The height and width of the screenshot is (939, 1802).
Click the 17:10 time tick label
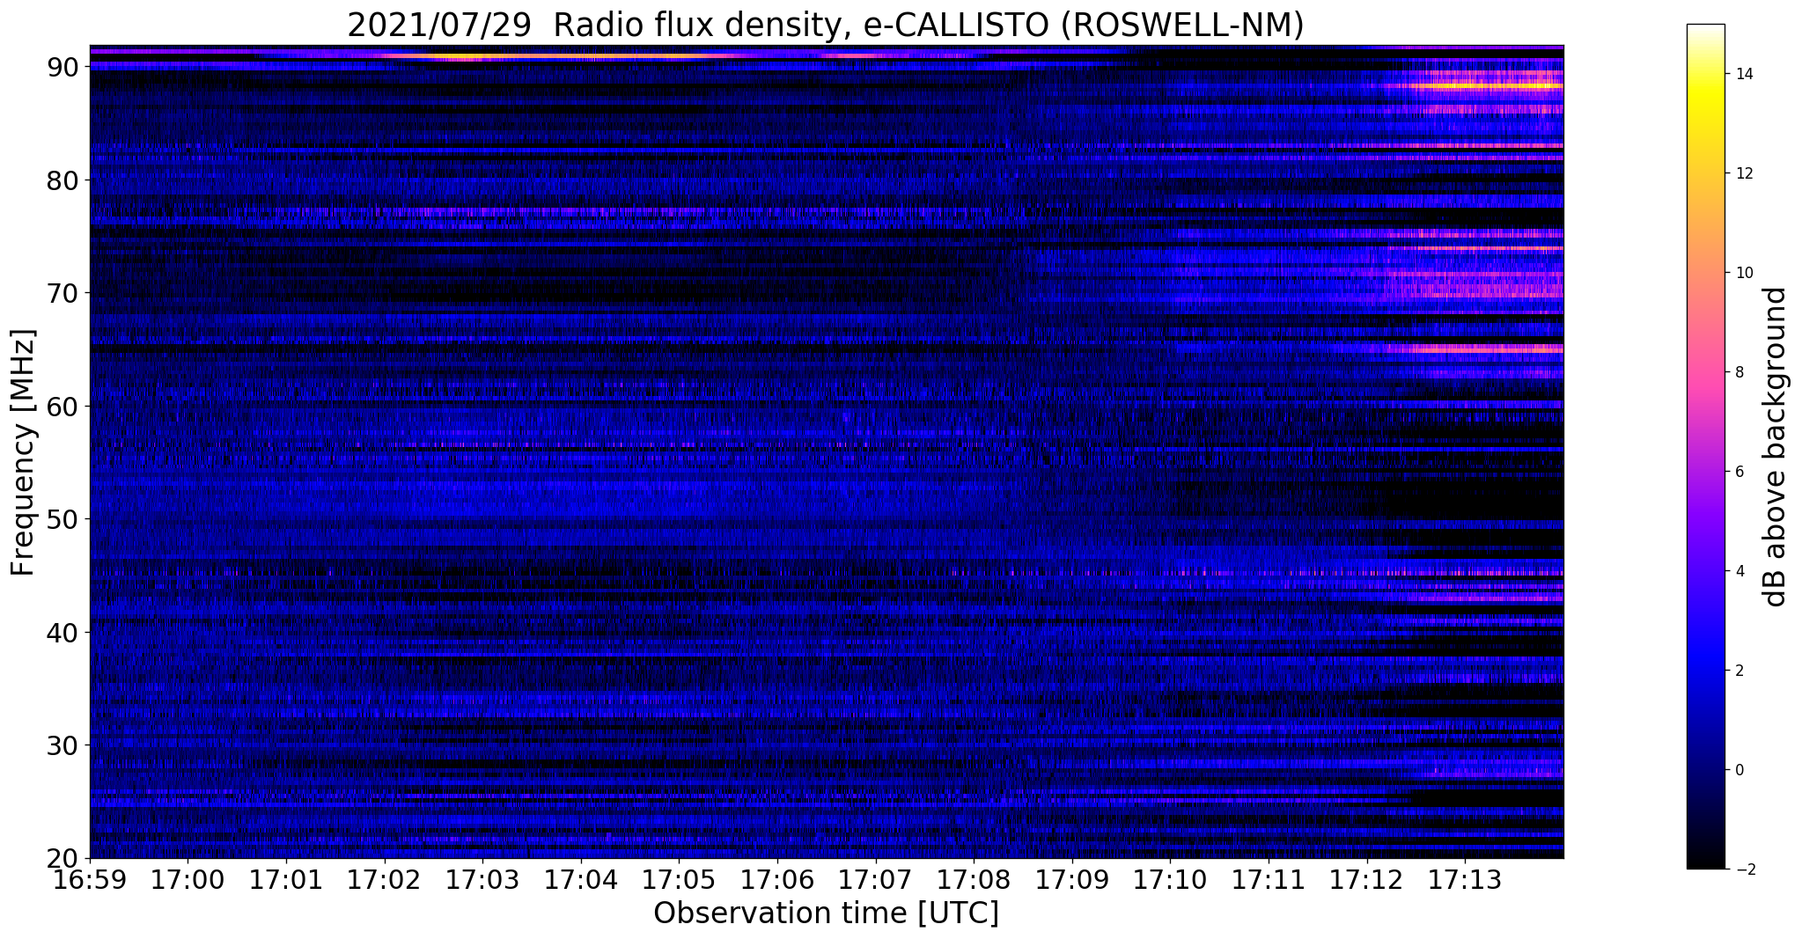1170,879
